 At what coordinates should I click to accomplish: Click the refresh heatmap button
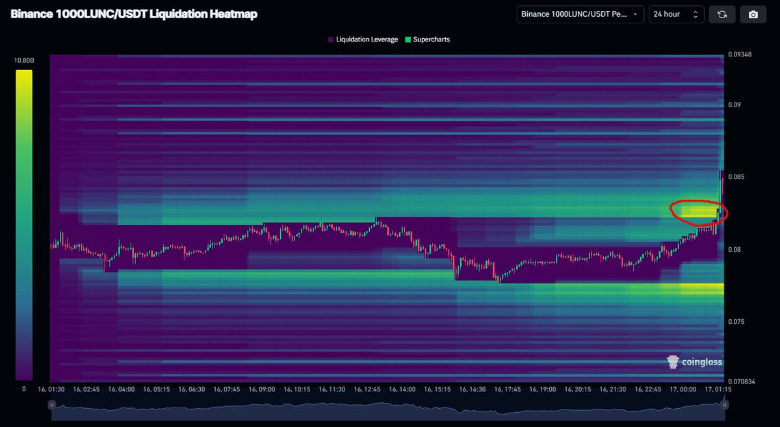click(x=721, y=14)
